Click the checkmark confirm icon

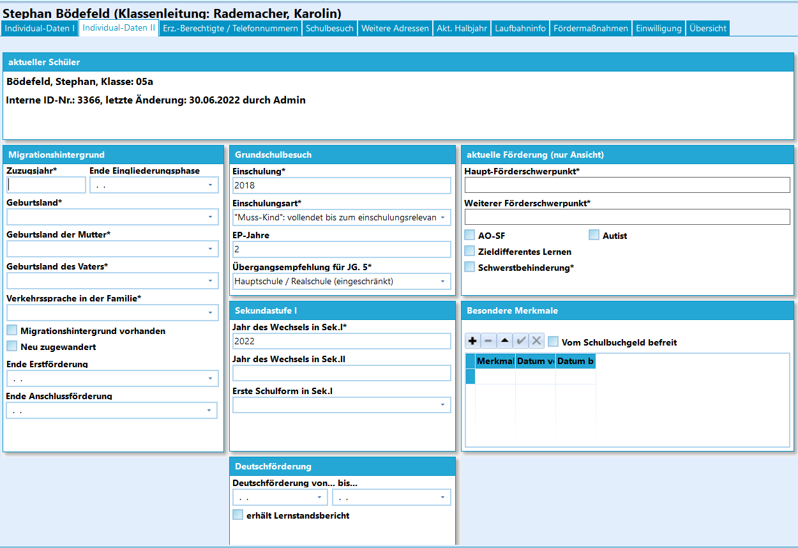click(521, 341)
